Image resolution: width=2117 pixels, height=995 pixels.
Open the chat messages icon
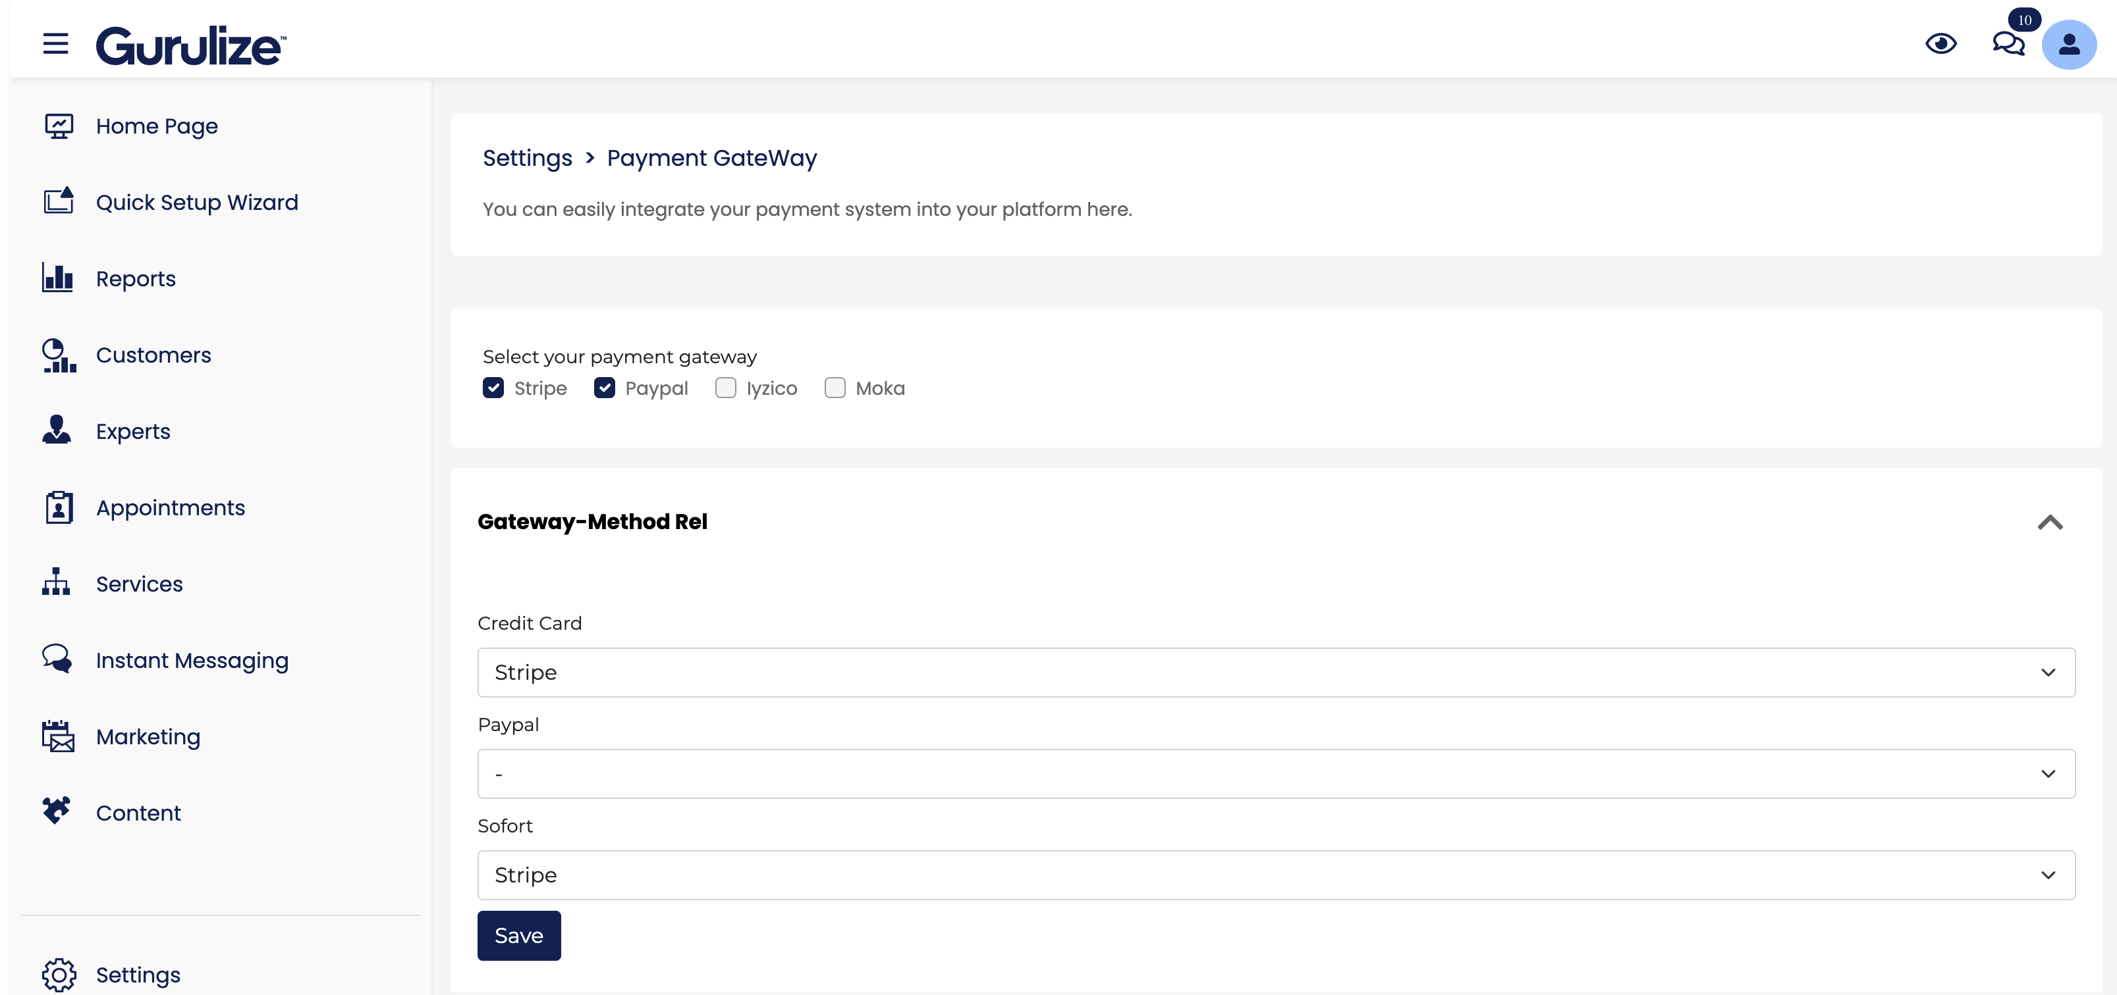point(2008,43)
